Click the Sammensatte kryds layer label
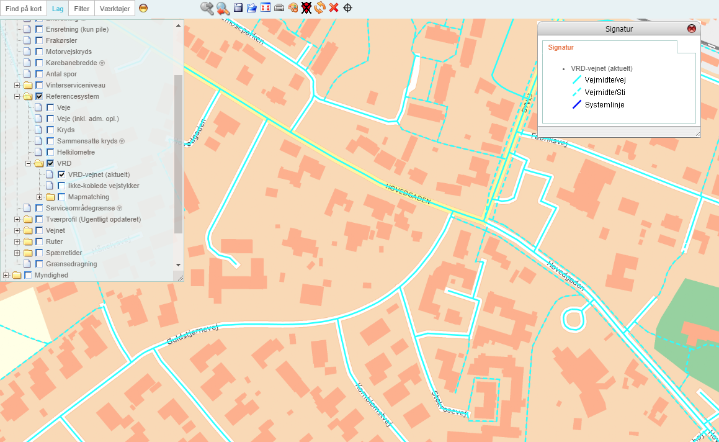 [x=87, y=142]
